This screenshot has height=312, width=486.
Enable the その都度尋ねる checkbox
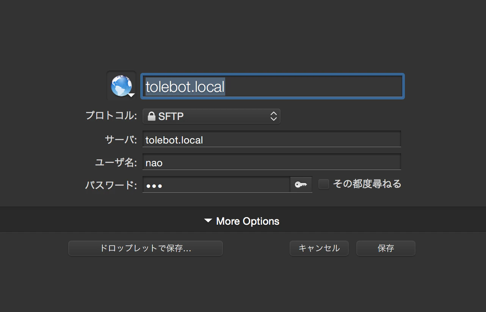click(x=323, y=184)
